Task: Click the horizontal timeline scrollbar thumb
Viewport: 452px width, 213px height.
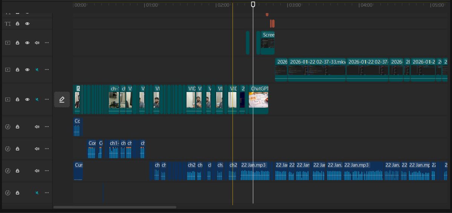Action: point(115,207)
